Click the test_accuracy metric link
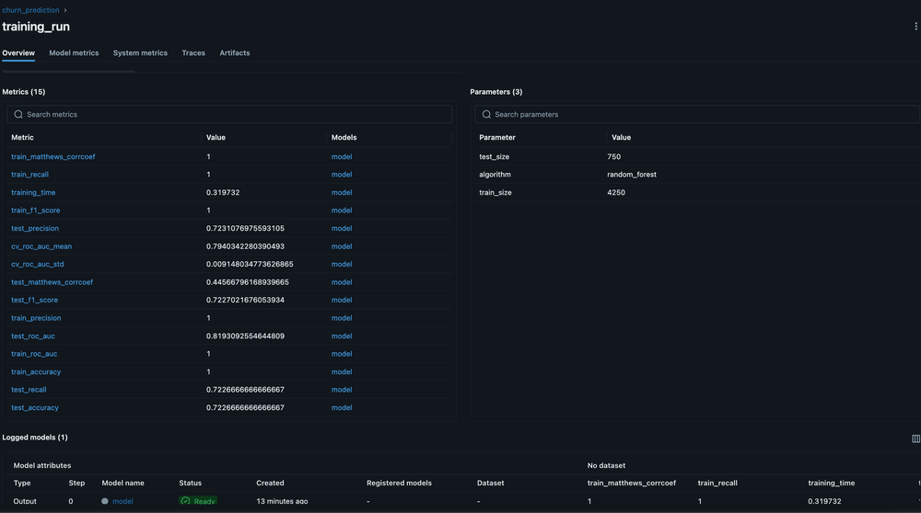This screenshot has width=921, height=513. point(35,408)
